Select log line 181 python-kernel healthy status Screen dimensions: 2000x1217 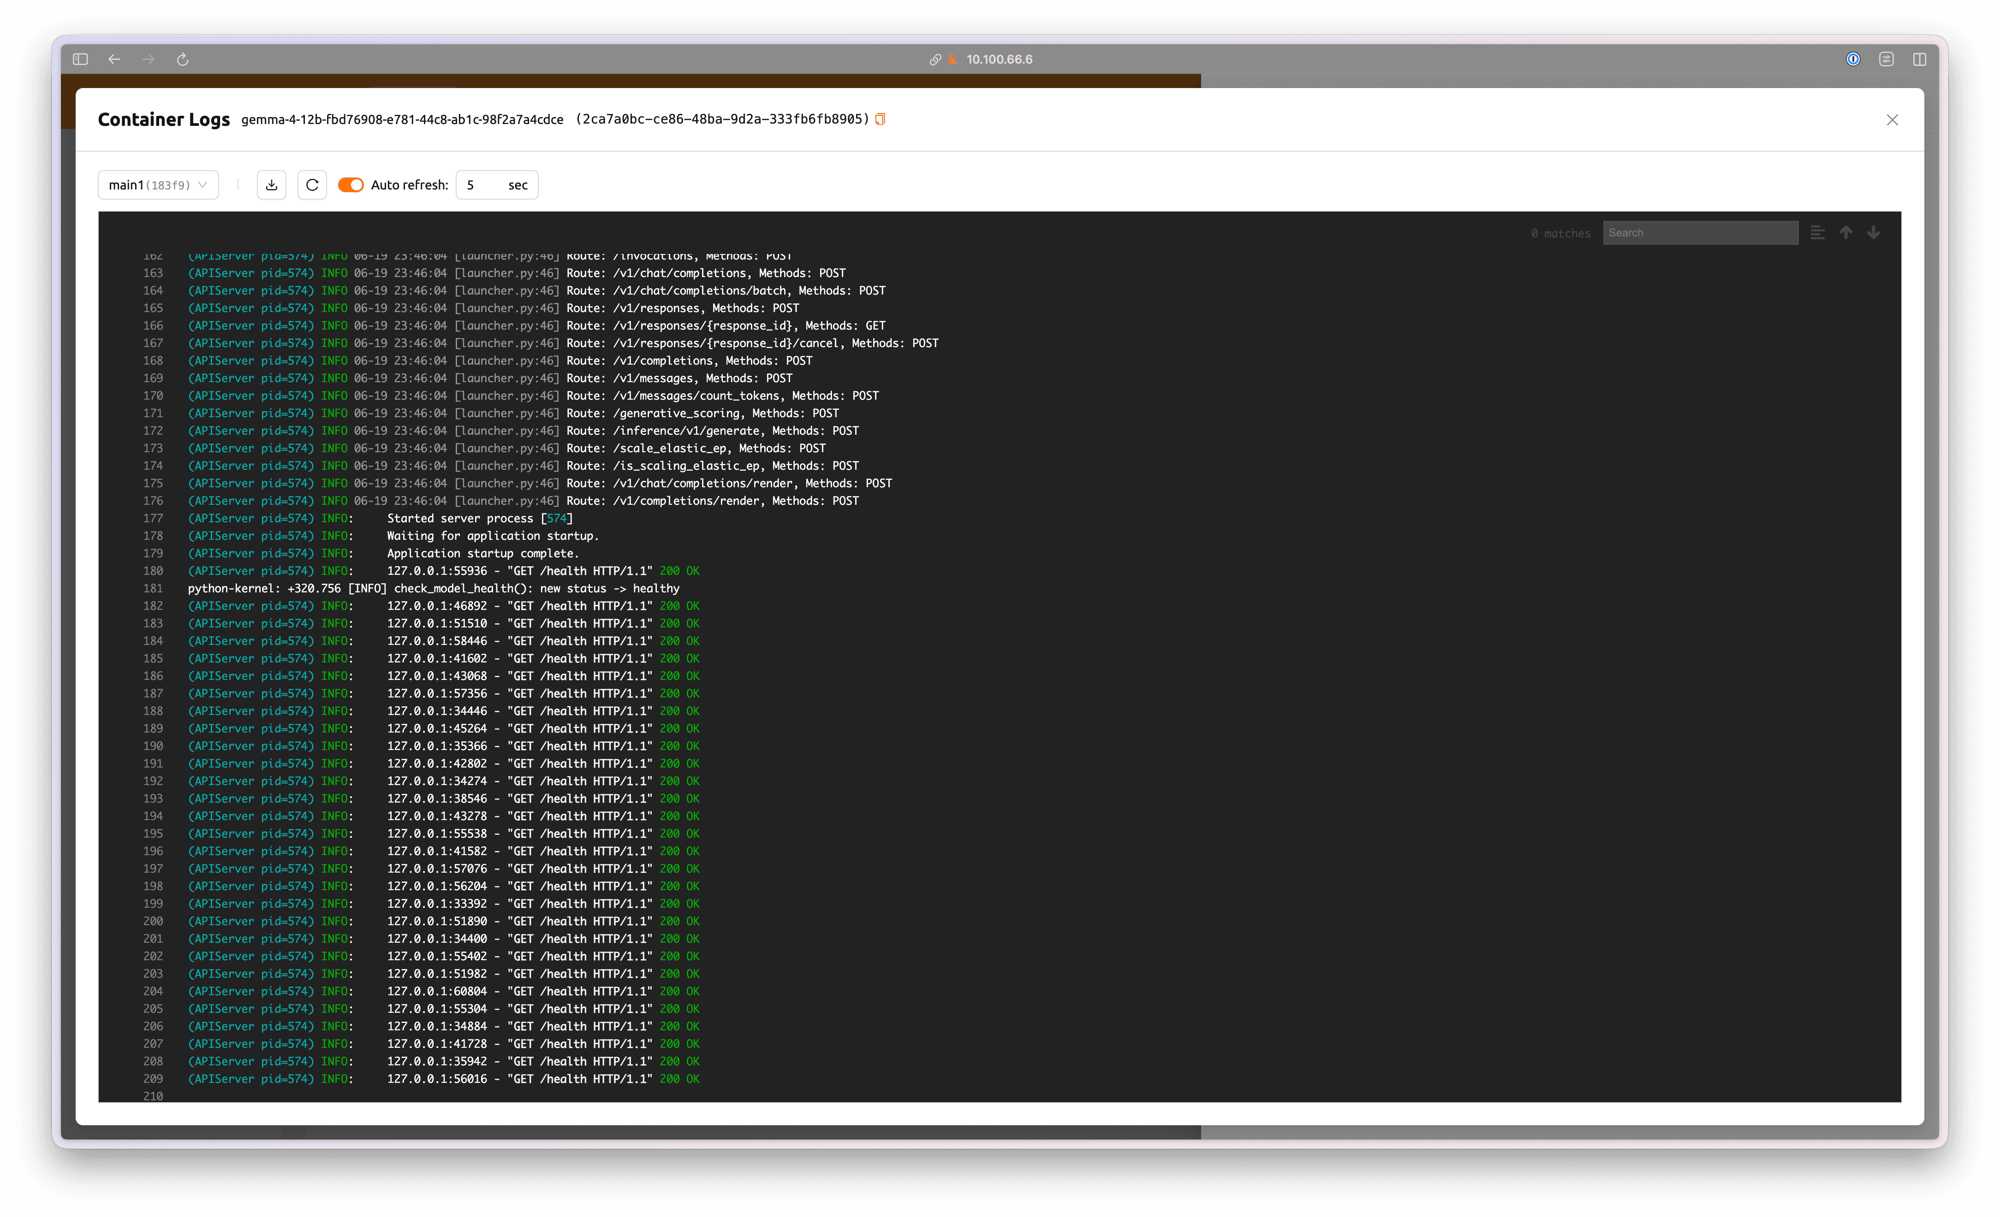click(434, 588)
